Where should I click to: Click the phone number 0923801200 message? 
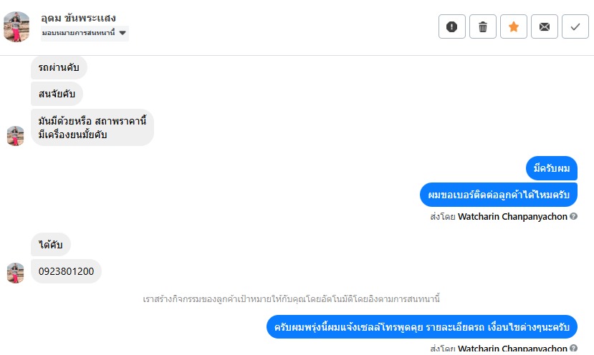point(66,271)
